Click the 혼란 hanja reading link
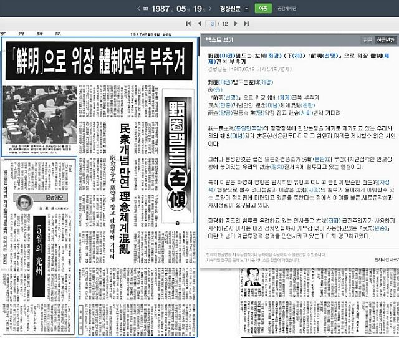399x338 pixels. click(x=307, y=105)
